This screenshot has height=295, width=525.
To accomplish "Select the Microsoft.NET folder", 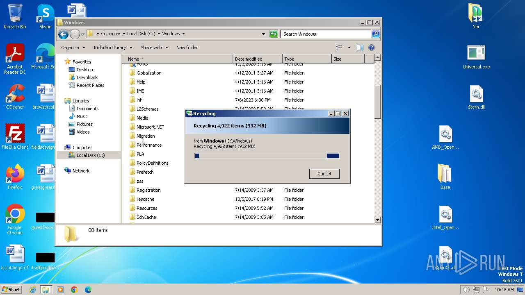I will tap(150, 127).
